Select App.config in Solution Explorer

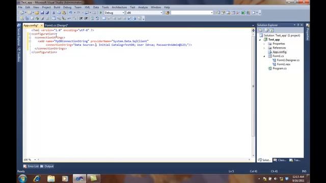coord(280,52)
